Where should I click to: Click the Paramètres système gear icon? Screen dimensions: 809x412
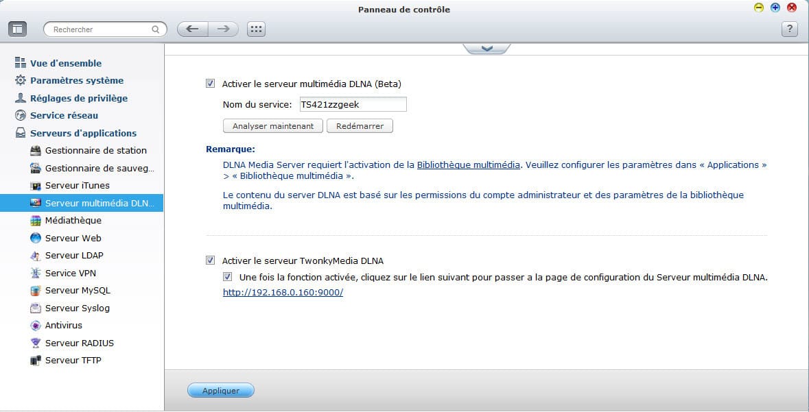[21, 80]
